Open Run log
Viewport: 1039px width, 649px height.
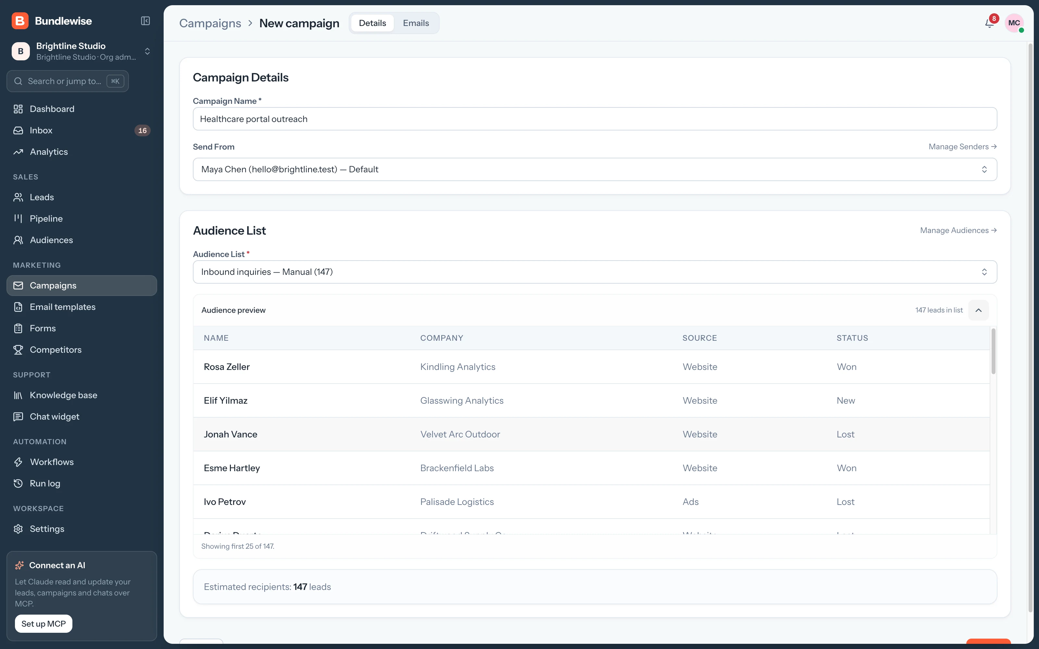[81, 484]
